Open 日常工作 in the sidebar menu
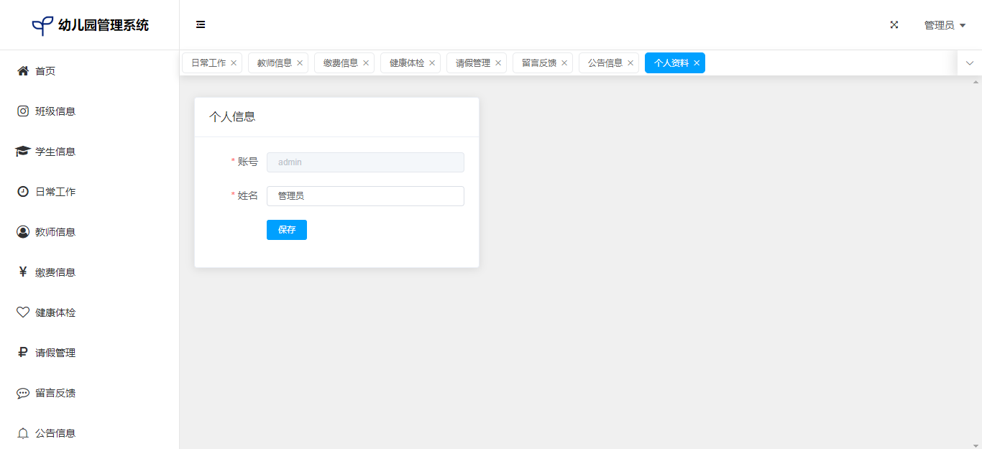982x449 pixels. pyautogui.click(x=89, y=192)
